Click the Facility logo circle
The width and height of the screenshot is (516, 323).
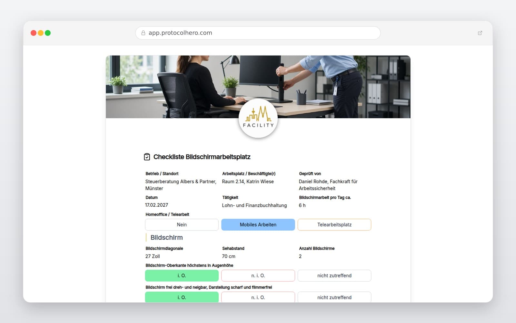click(x=258, y=119)
